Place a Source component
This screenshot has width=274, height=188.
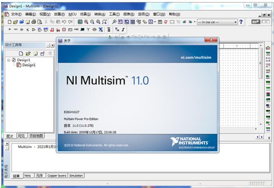pyautogui.click(x=10, y=29)
